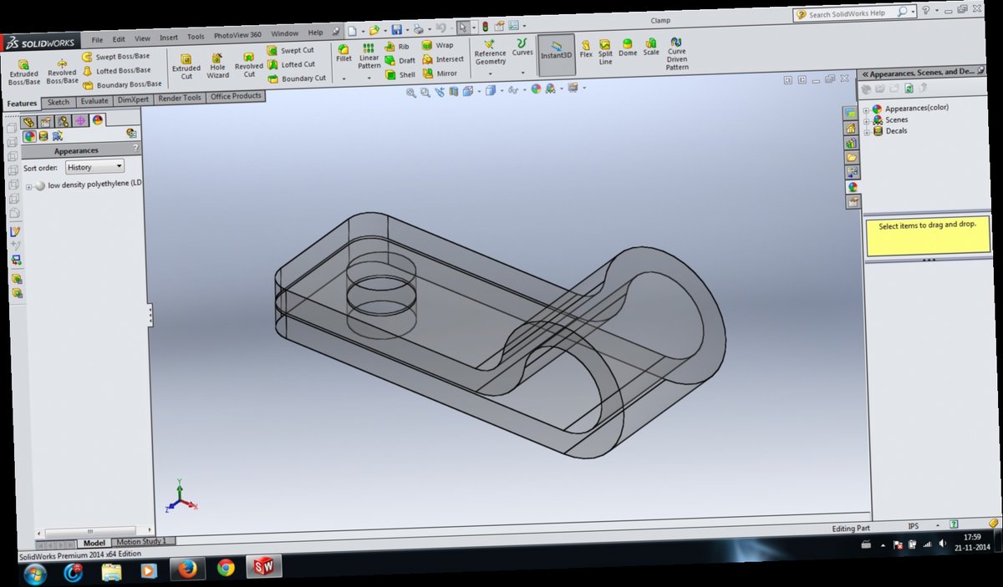Select the Rib tool
Image resolution: width=1003 pixels, height=587 pixels.
(397, 46)
